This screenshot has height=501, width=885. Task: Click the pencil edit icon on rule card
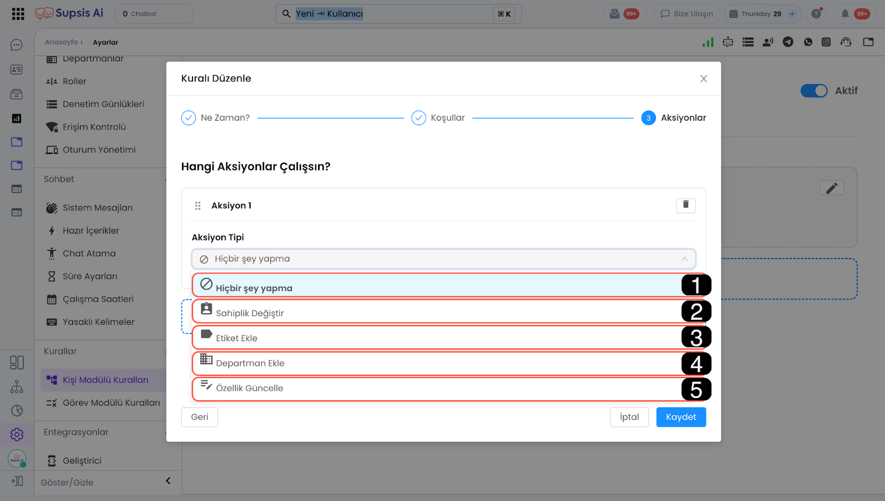(x=831, y=188)
